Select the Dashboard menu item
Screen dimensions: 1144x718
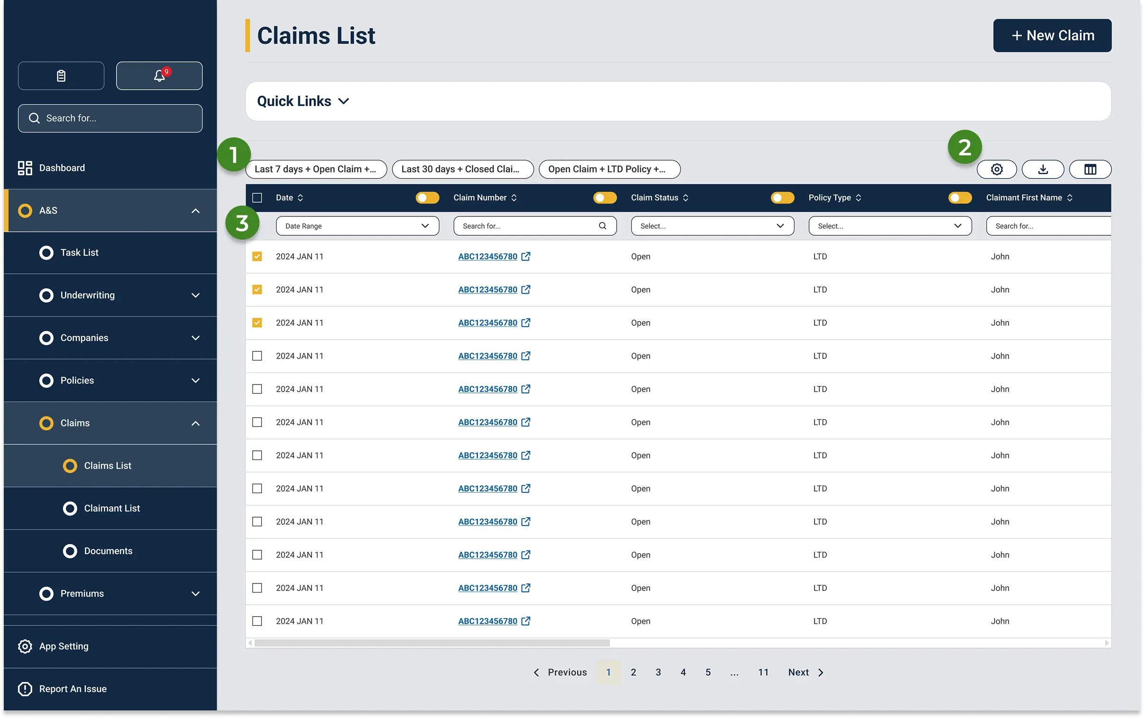(62, 168)
